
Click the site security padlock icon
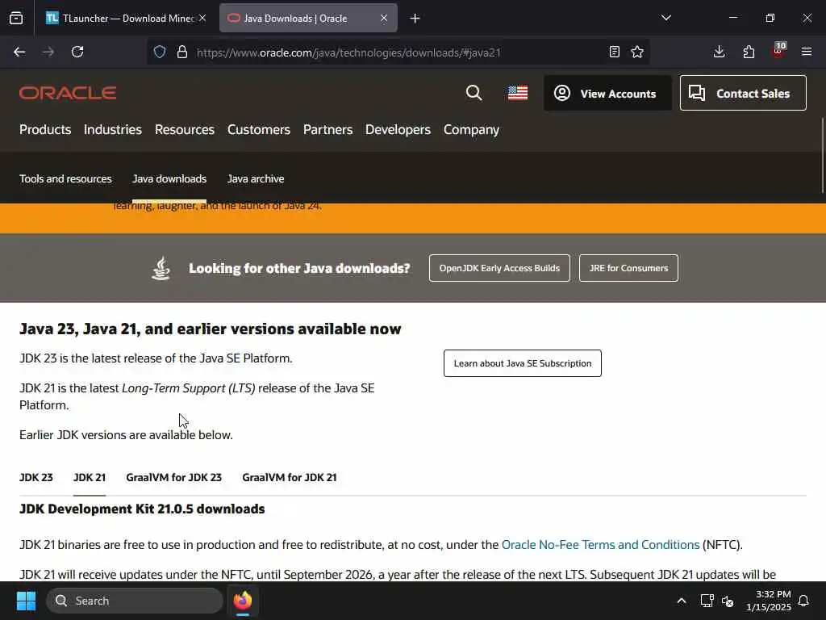coord(182,52)
